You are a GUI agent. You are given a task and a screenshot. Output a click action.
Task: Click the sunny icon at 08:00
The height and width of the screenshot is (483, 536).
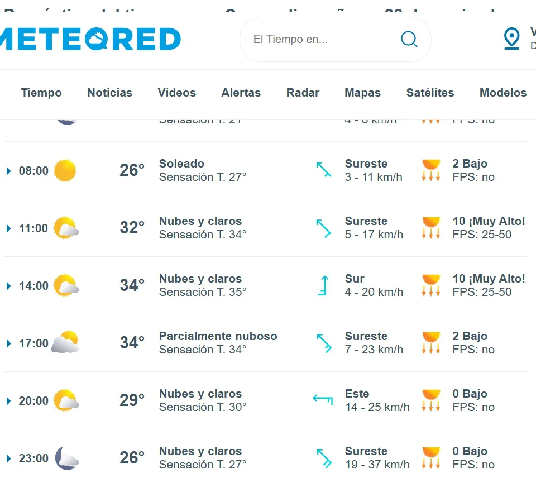(x=65, y=170)
